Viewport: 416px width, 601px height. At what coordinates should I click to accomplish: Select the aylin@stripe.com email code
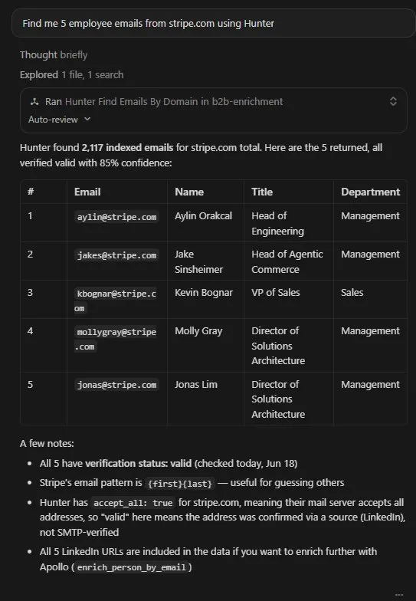[116, 217]
